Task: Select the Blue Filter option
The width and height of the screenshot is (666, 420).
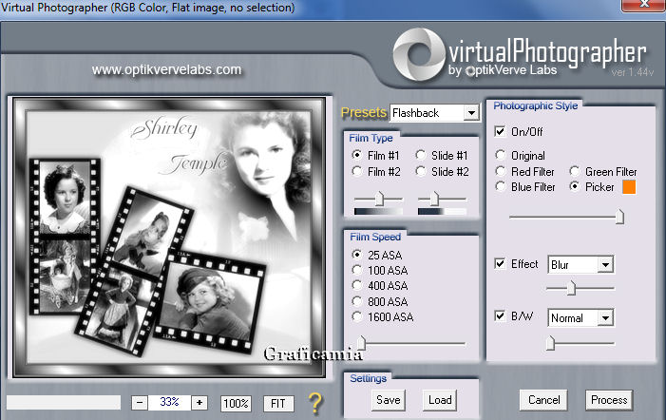Action: click(x=501, y=186)
